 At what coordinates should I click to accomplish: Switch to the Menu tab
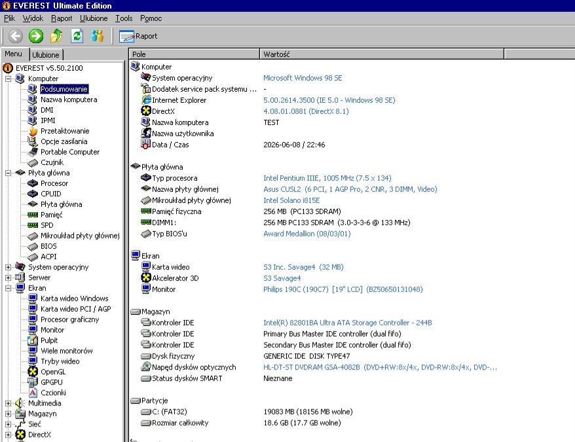14,54
